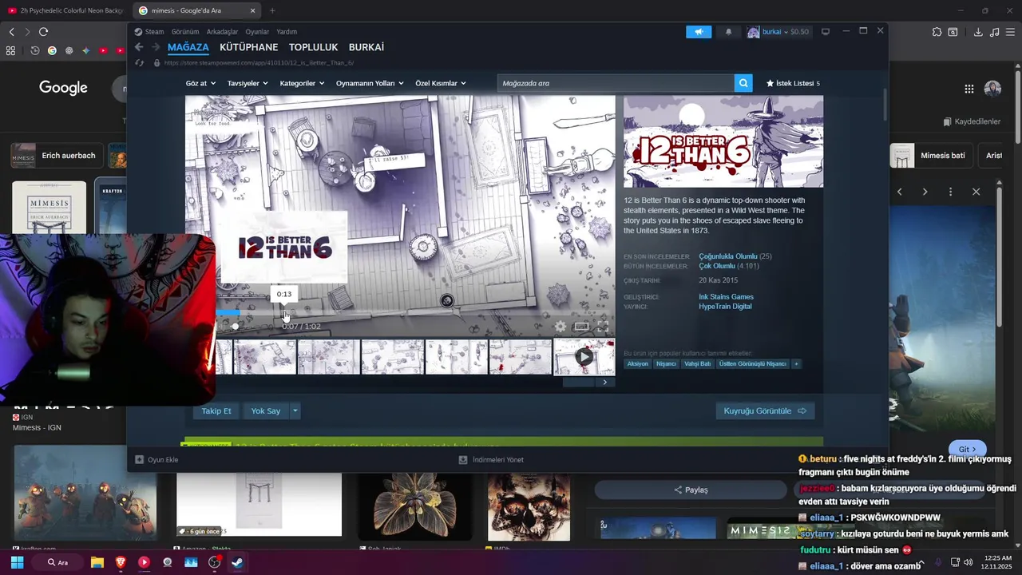1022x575 pixels.
Task: Open Steam from Windows taskbar
Action: pos(238,562)
